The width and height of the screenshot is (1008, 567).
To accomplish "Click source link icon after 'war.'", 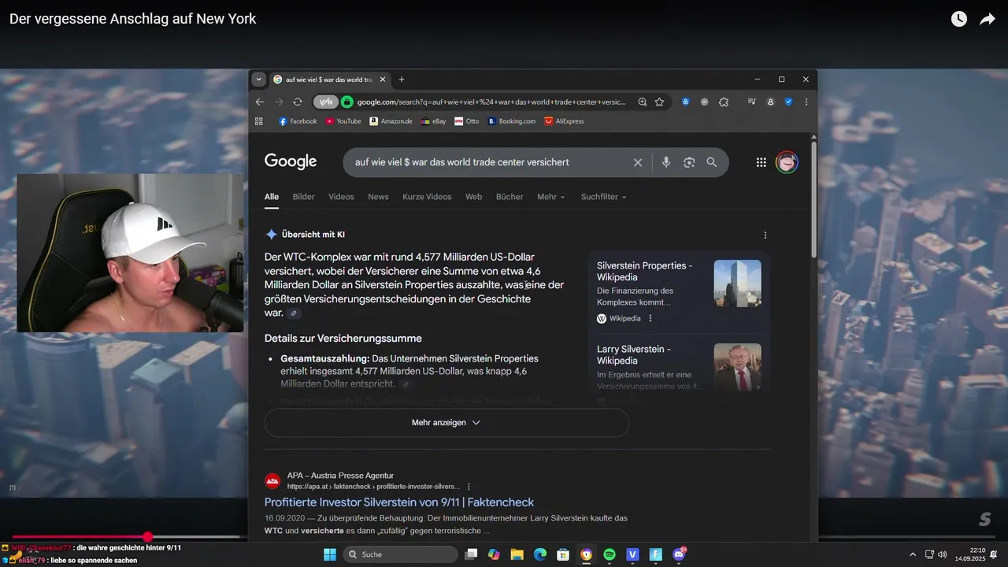I will pyautogui.click(x=294, y=313).
